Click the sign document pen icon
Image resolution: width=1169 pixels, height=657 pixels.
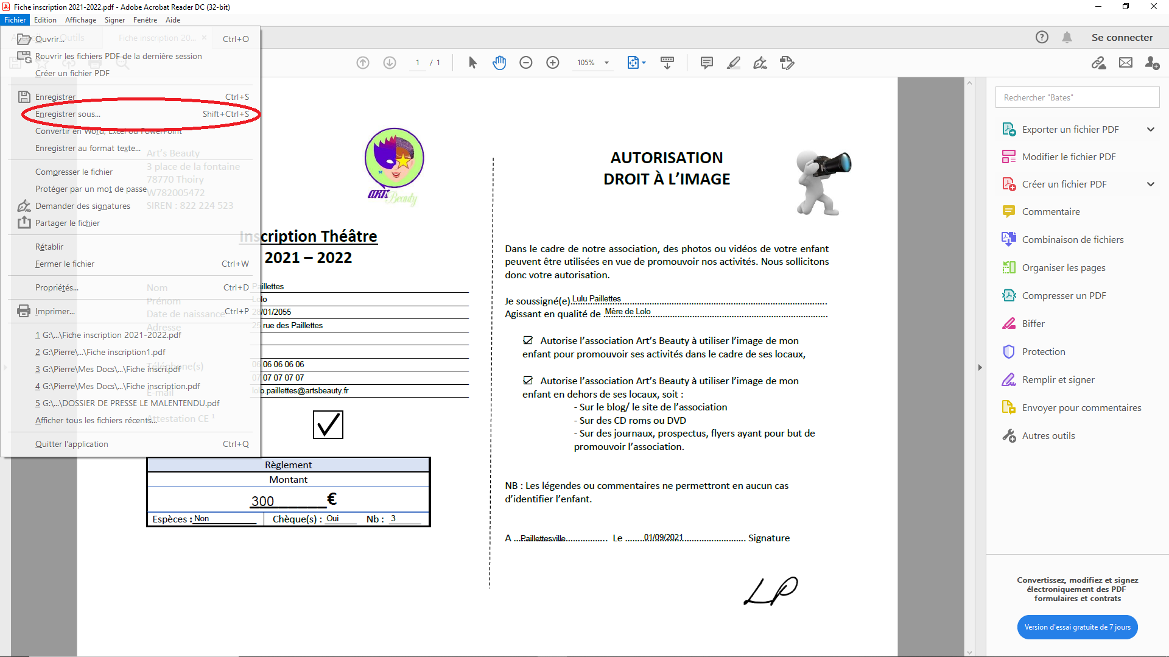[760, 63]
